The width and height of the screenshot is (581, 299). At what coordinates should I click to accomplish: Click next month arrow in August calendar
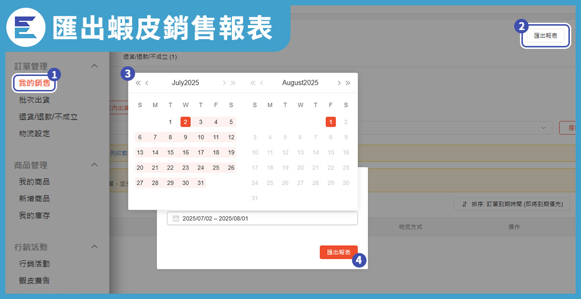[x=339, y=83]
